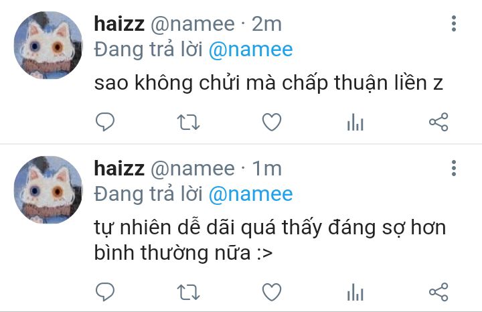Open the @namee reply link in the first tweet
Image resolution: width=482 pixels, height=312 pixels.
pos(250,50)
